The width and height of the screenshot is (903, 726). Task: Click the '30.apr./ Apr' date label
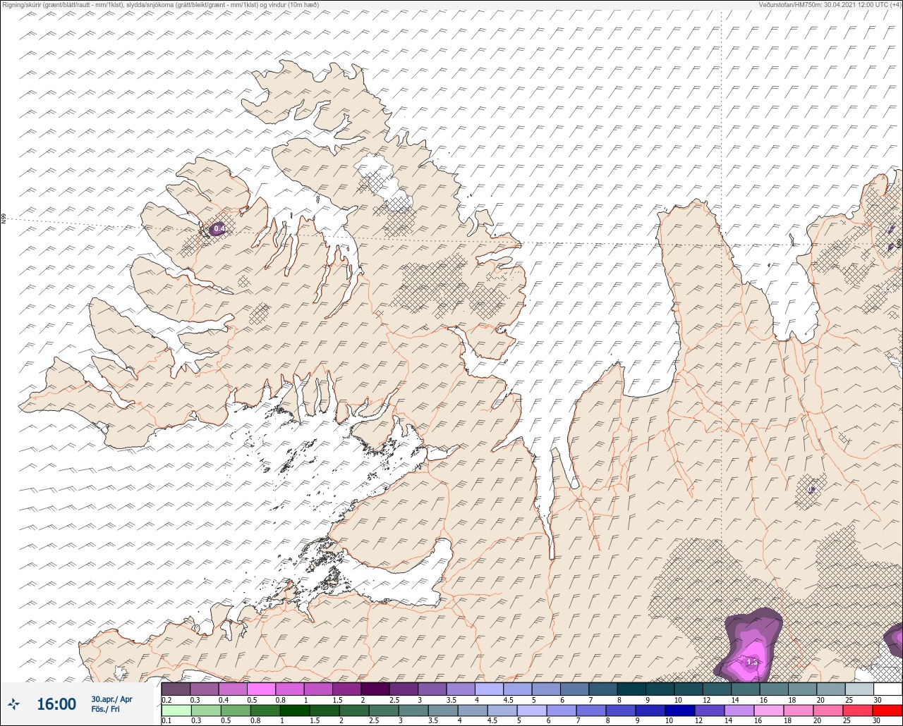click(111, 699)
